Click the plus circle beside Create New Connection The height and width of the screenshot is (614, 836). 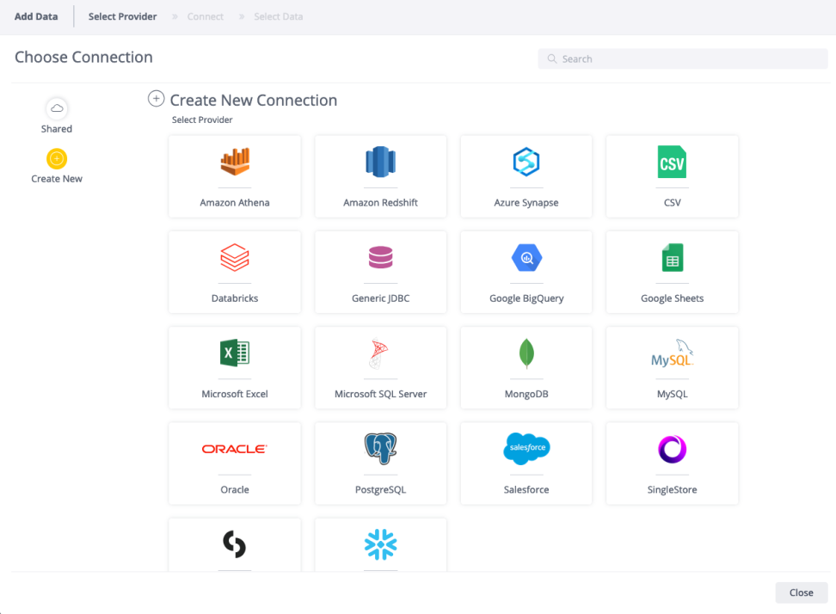[156, 99]
